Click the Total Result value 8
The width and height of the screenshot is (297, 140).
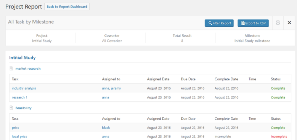(x=182, y=41)
